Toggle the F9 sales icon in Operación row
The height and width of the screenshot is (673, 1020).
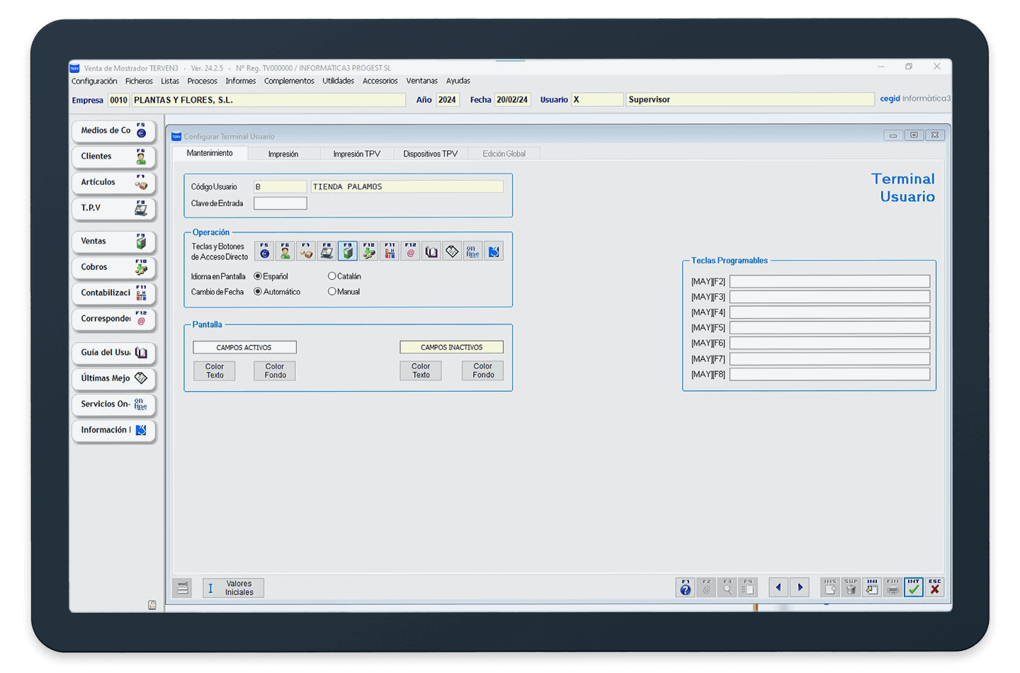(348, 251)
